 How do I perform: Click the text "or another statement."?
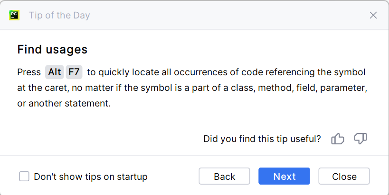click(64, 103)
